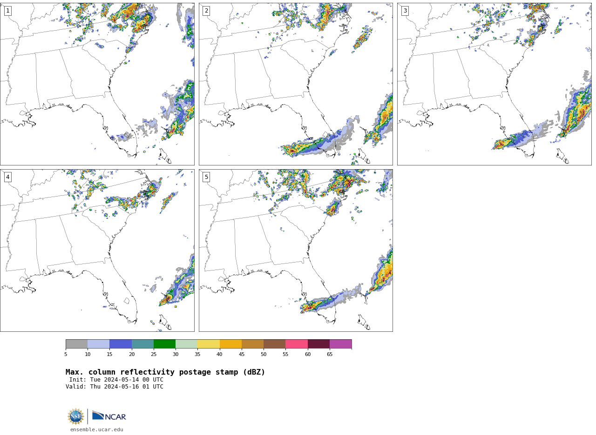The height and width of the screenshot is (435, 596).
Task: Click the panel number label 1
Action: 8,11
